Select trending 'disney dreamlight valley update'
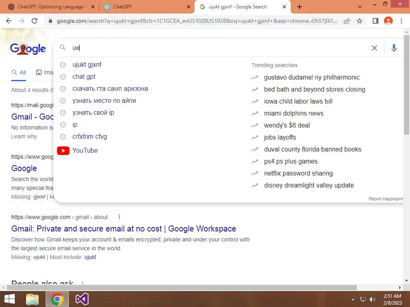The height and width of the screenshot is (307, 410). [309, 185]
